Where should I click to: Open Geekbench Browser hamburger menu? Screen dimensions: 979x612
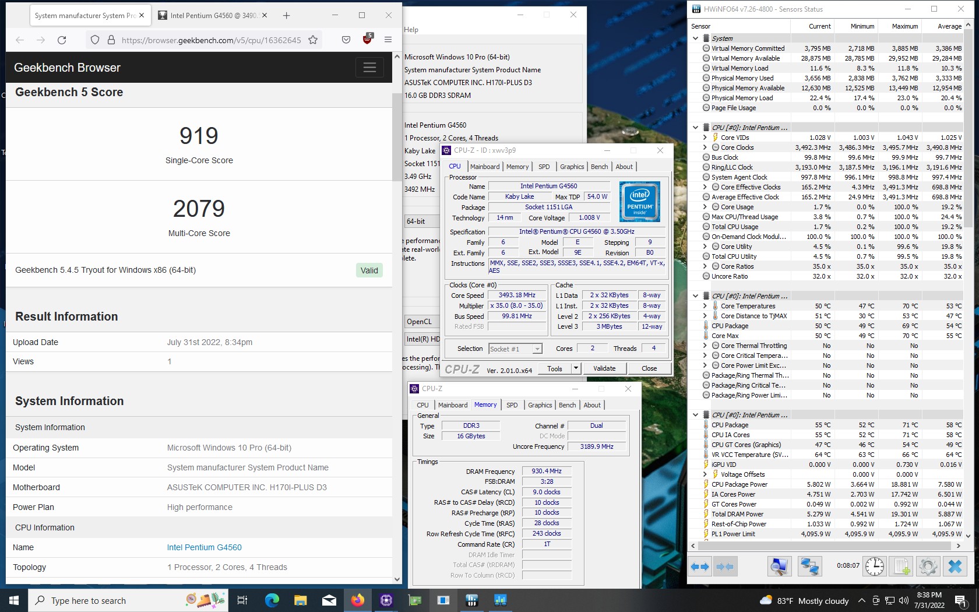tap(369, 68)
